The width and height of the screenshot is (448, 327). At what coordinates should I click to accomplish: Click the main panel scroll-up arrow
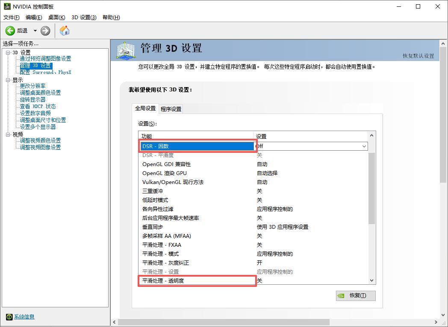(443, 44)
